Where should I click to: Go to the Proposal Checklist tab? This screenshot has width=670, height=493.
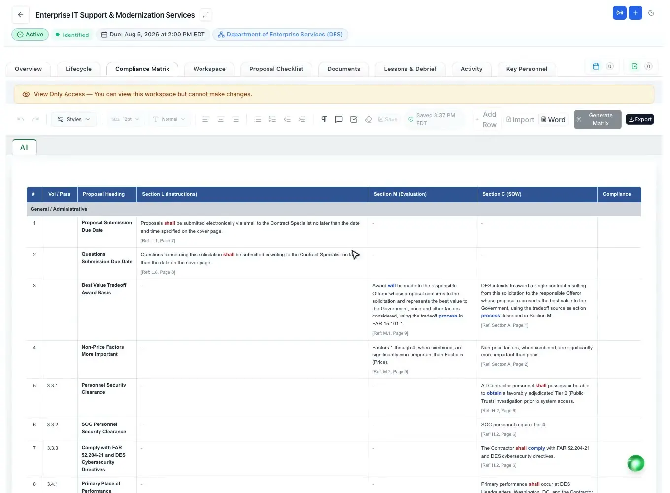(276, 69)
